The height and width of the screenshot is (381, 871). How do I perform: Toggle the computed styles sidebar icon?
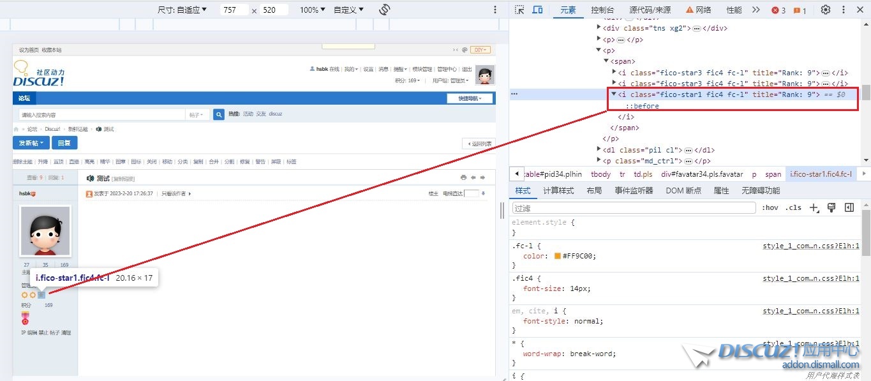tap(849, 208)
